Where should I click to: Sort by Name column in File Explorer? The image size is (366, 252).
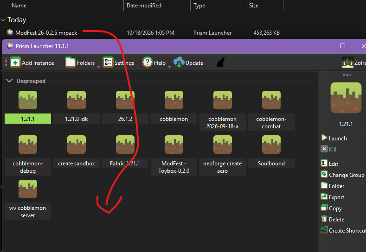point(19,6)
